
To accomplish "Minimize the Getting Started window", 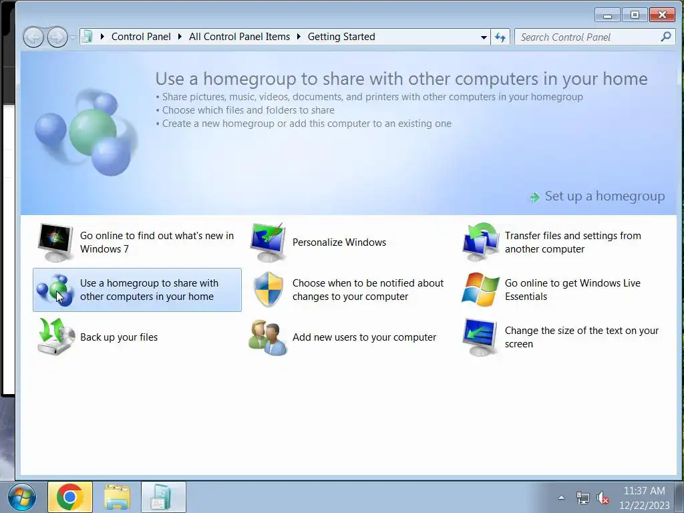I will 607,15.
